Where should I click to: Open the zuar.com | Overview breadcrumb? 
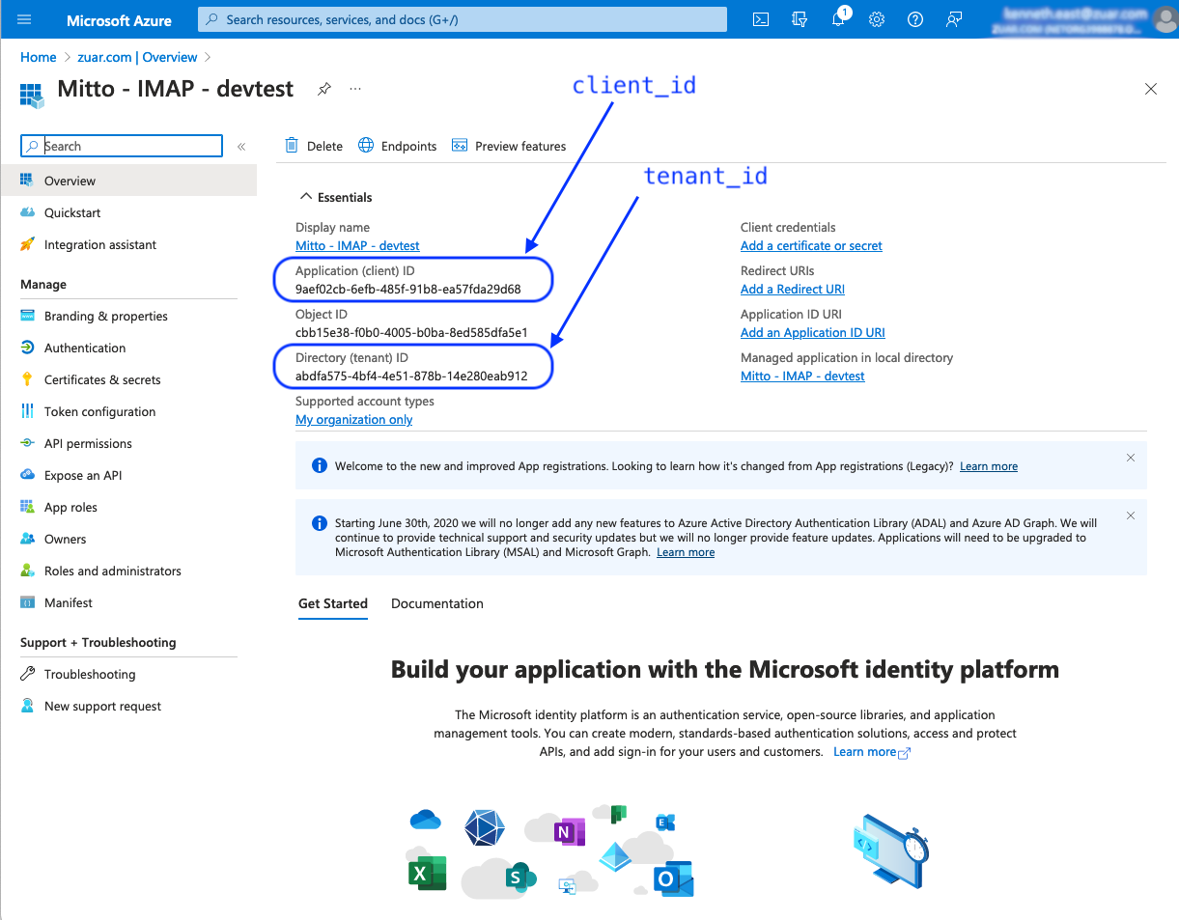[137, 57]
